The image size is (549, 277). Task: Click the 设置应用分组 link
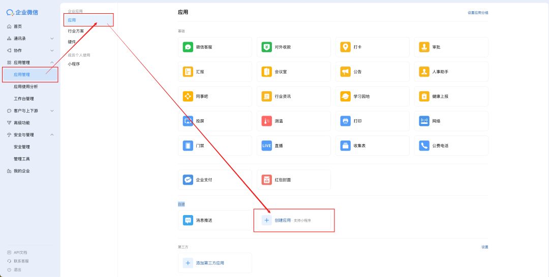pos(478,13)
